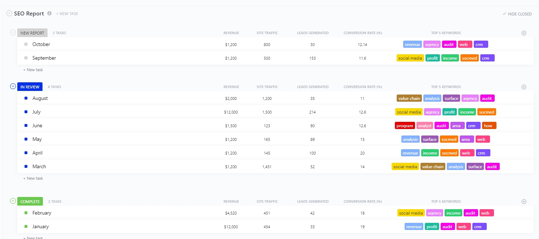Collapse the NEW REPORT group

pyautogui.click(x=13, y=33)
